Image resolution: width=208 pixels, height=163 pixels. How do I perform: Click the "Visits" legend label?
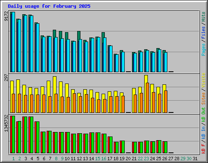(204, 80)
